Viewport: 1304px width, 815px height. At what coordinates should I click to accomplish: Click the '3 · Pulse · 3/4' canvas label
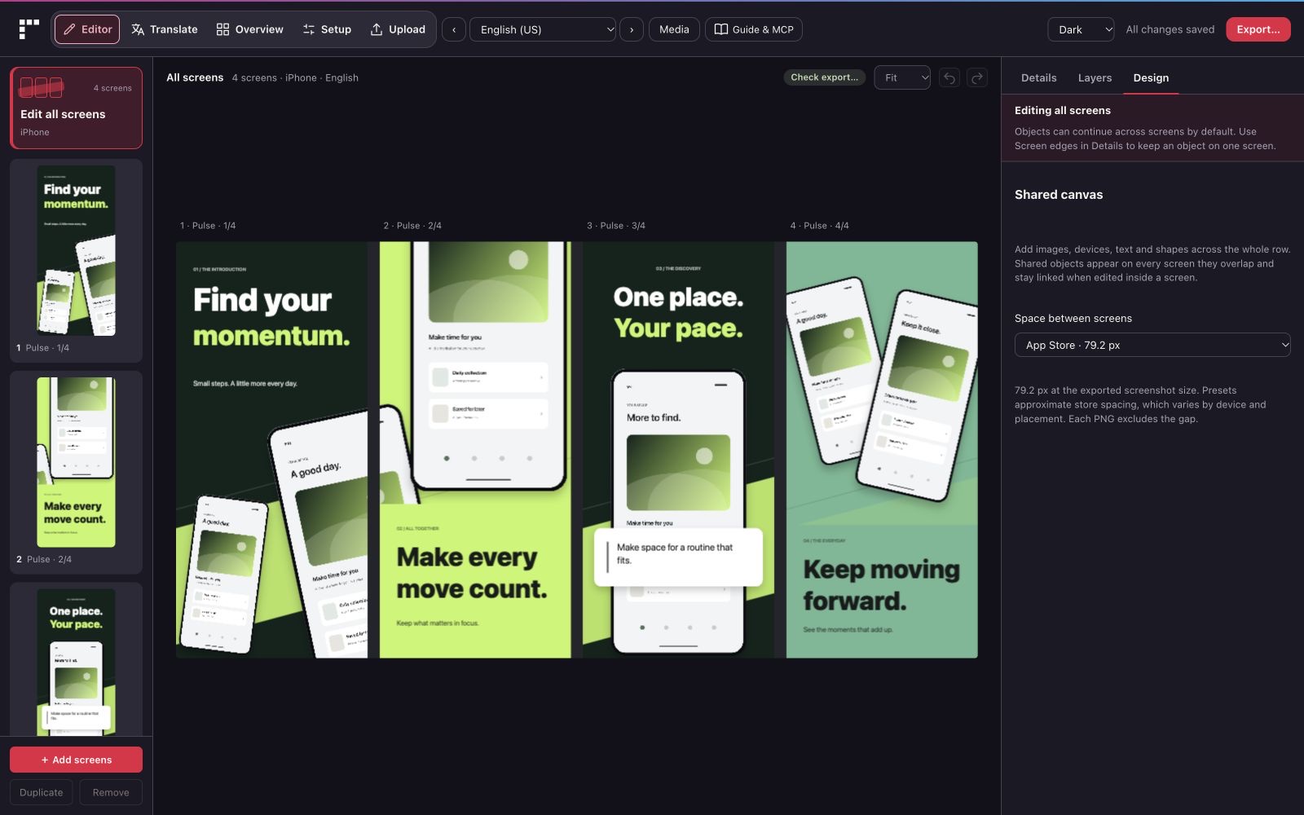tap(616, 226)
